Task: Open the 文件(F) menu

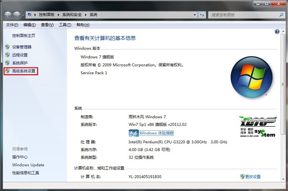Action: [12, 25]
